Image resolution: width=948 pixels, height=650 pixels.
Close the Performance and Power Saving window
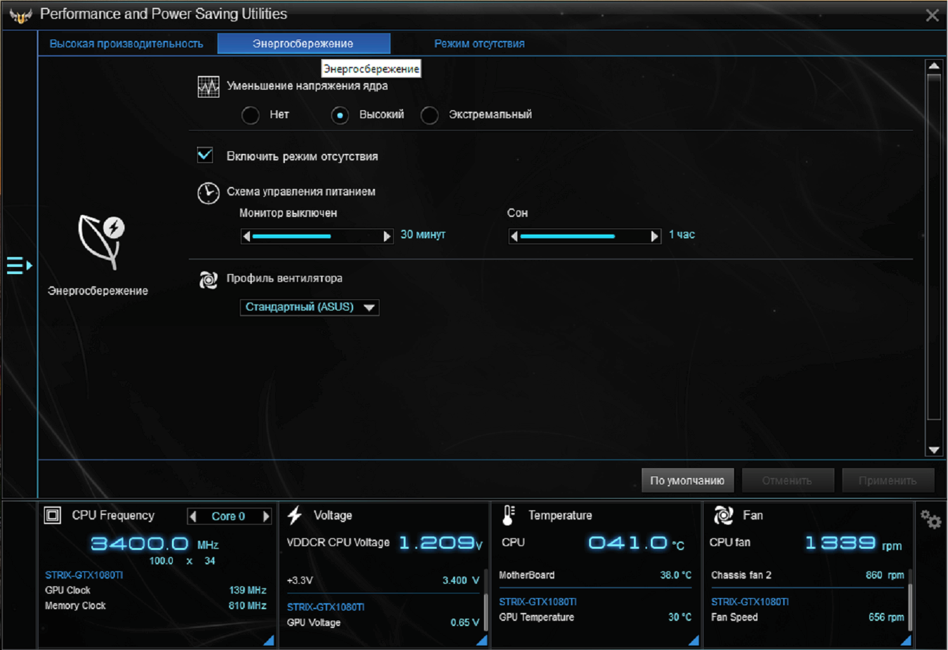click(932, 16)
